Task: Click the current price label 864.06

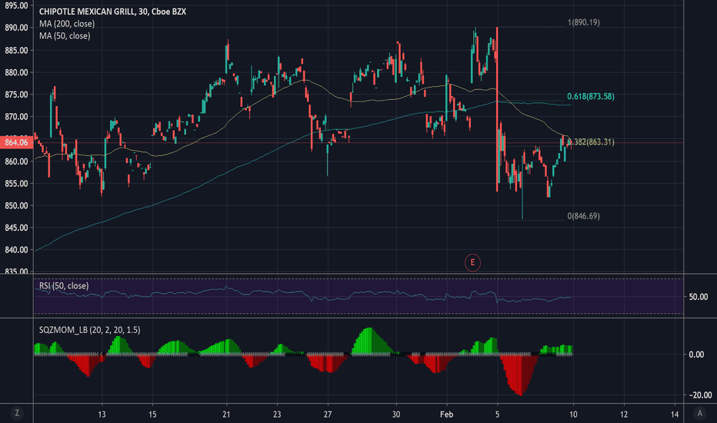Action: pos(16,142)
